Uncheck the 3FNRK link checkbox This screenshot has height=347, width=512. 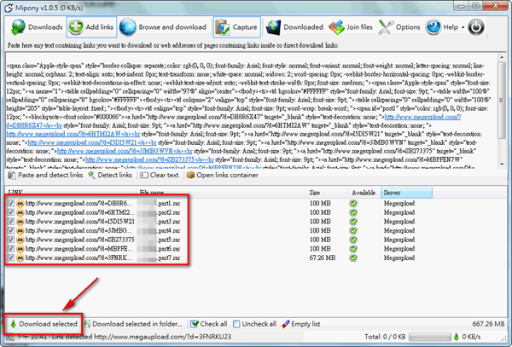[11, 258]
